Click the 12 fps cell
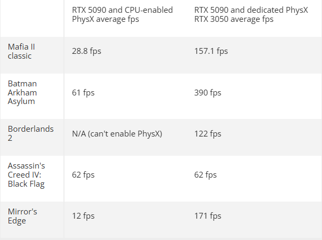Screen dimensions: 322x240 point(83,216)
